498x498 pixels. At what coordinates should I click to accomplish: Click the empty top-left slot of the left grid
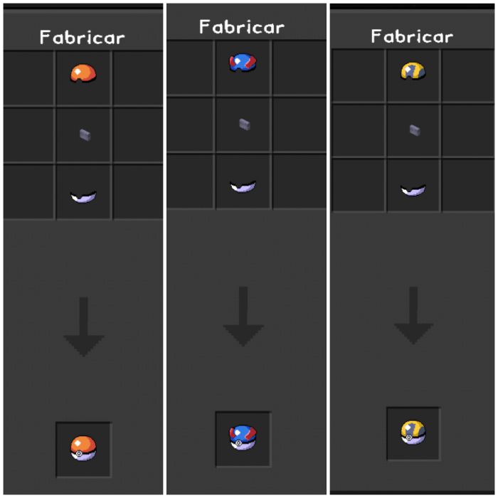click(28, 78)
